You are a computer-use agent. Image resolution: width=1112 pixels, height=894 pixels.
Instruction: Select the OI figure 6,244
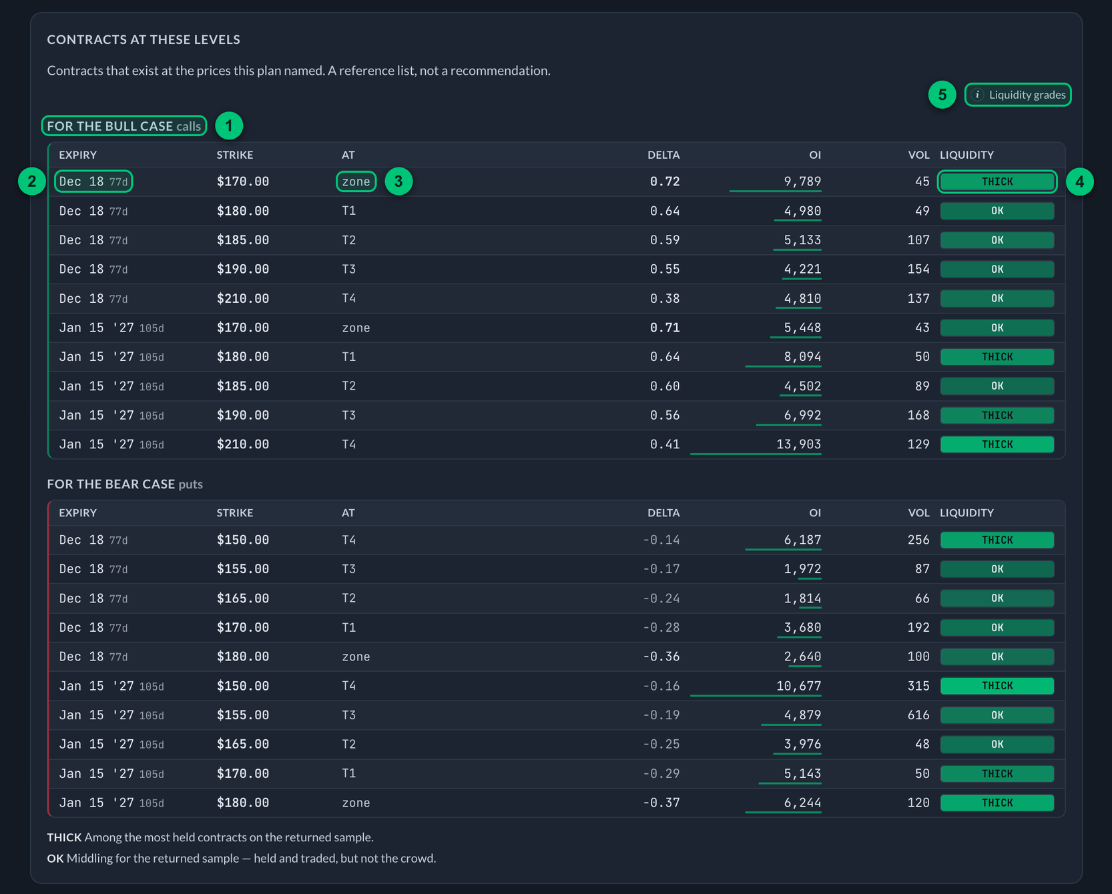coord(802,803)
